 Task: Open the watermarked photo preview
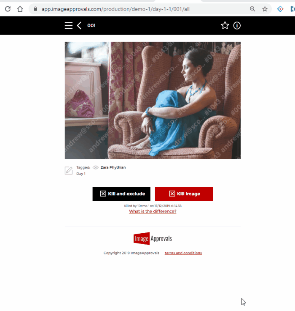tap(153, 100)
